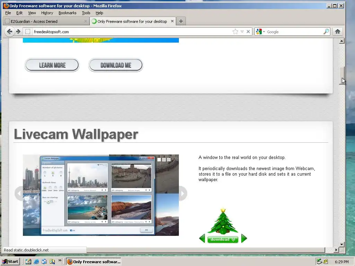Image resolution: width=355 pixels, height=266 pixels.
Task: Click the green right arrow beside download
Action: pos(244,238)
